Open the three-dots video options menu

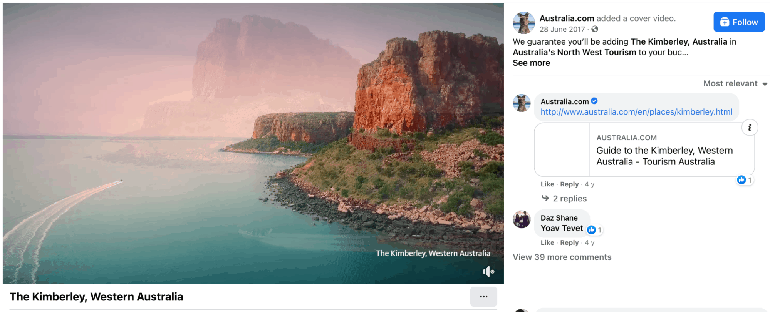(x=483, y=297)
